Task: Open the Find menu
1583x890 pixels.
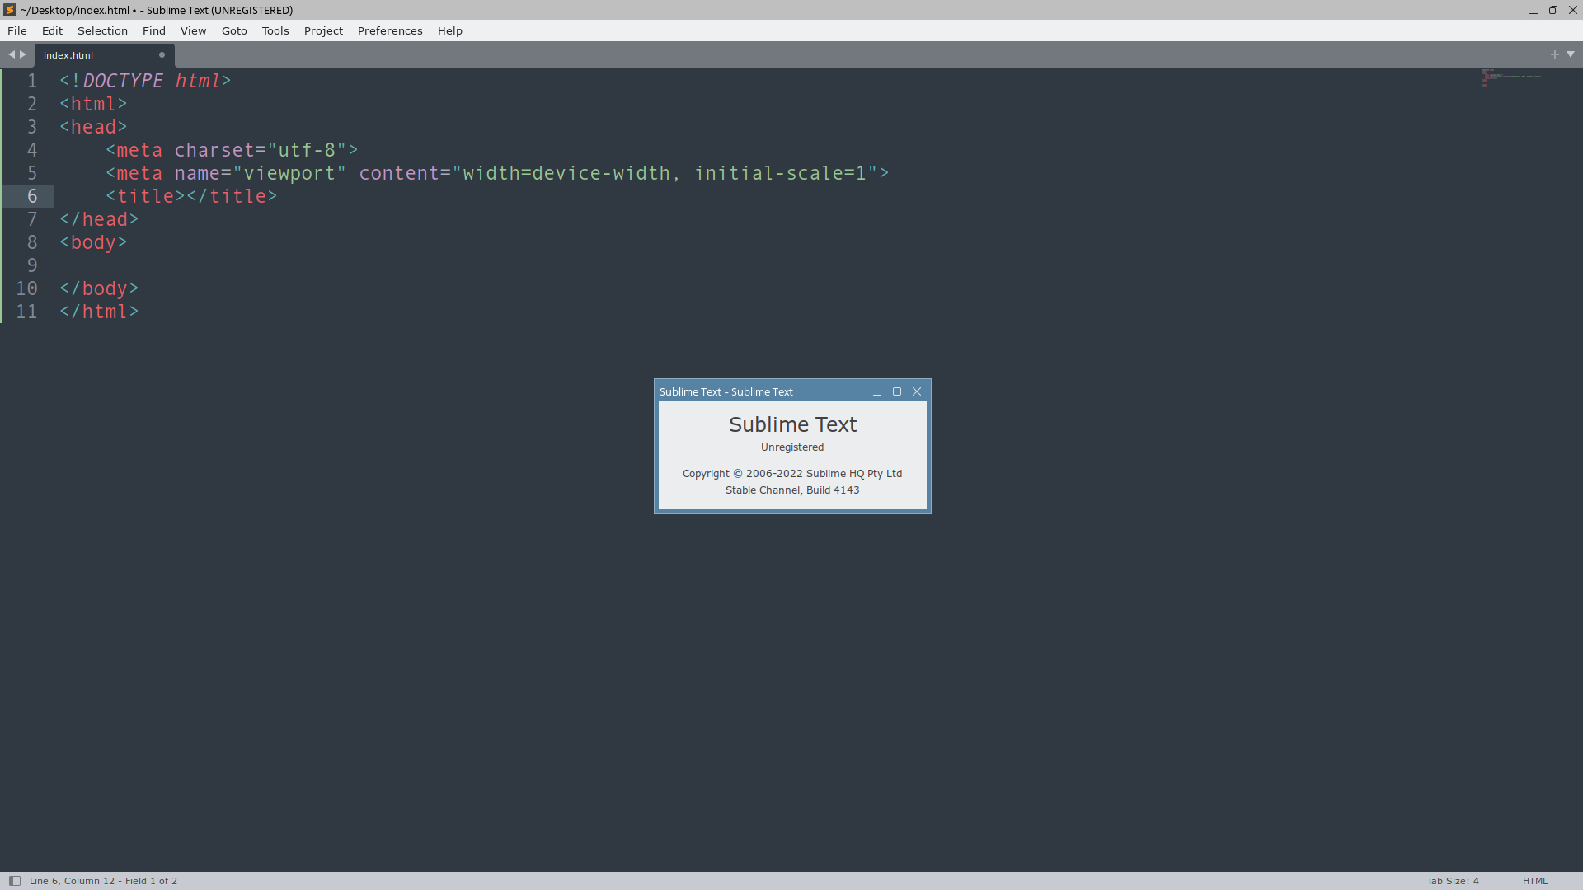Action: point(153,30)
